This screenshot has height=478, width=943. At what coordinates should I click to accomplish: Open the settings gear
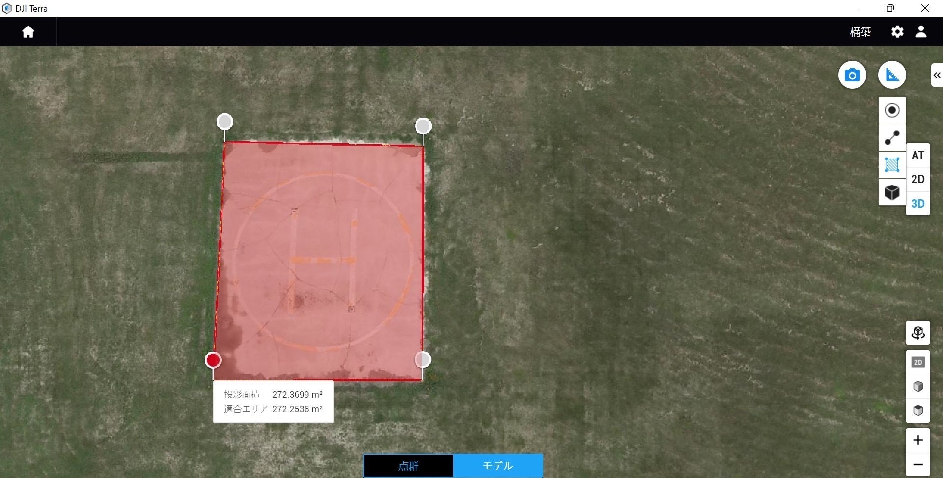(x=897, y=32)
